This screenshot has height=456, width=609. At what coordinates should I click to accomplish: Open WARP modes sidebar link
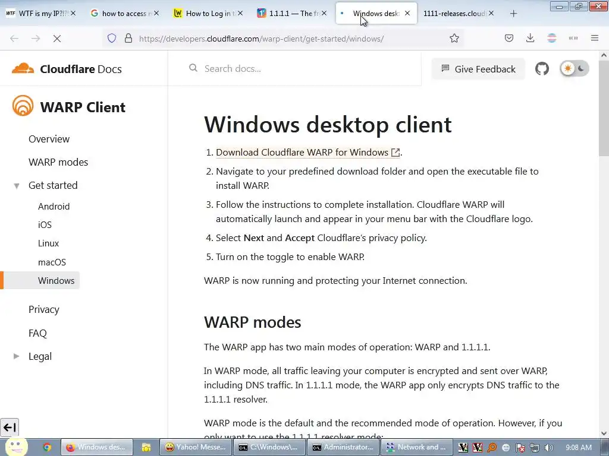click(x=58, y=162)
